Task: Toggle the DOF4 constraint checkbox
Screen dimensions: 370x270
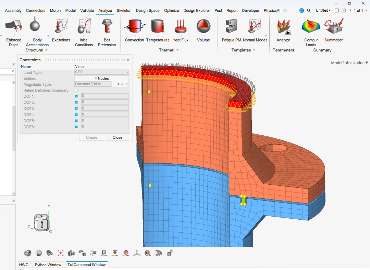Action: [76, 115]
